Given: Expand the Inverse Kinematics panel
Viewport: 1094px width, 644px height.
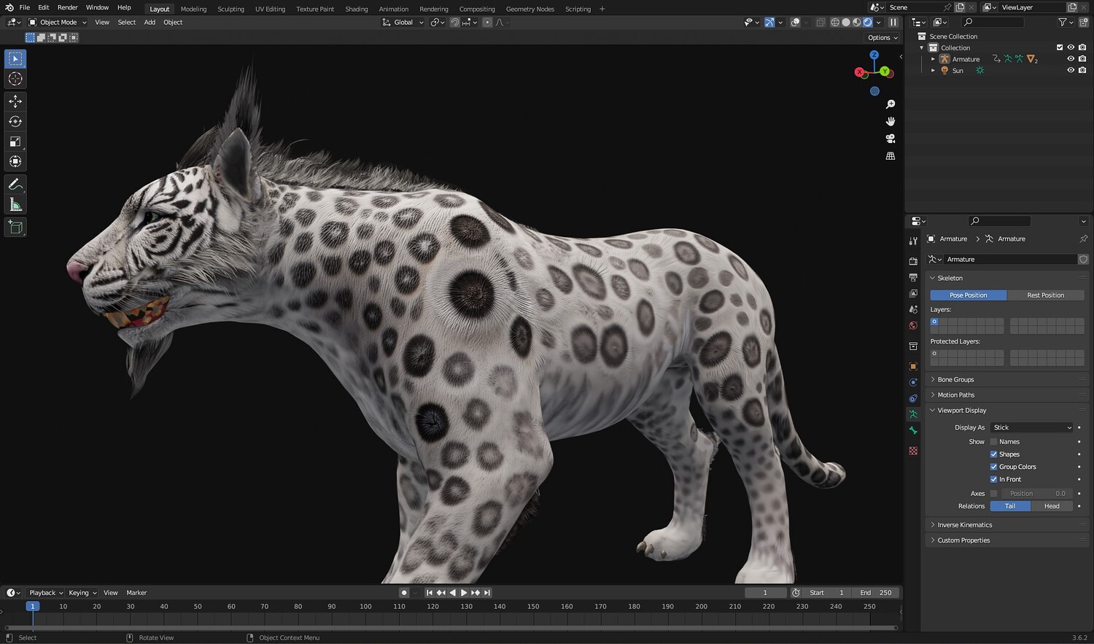Looking at the screenshot, I should click(x=1006, y=525).
